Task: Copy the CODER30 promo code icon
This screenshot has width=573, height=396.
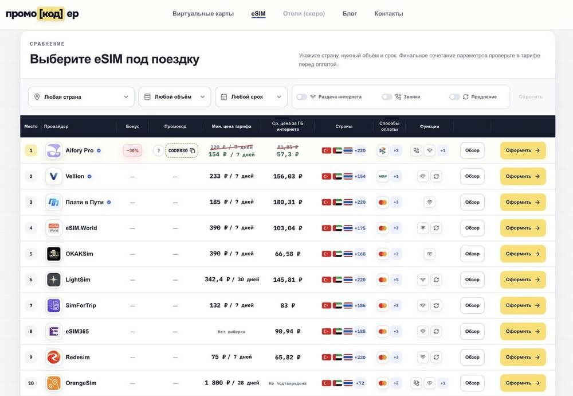Action: coord(193,150)
